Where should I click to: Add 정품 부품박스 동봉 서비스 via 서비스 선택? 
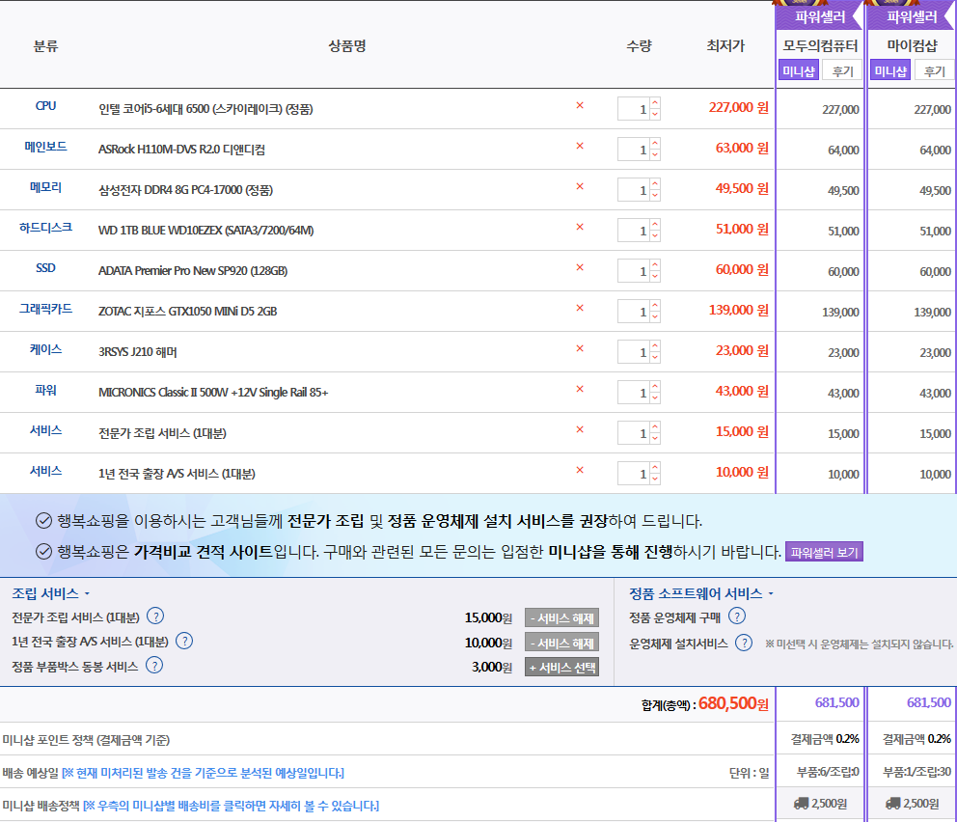(561, 667)
